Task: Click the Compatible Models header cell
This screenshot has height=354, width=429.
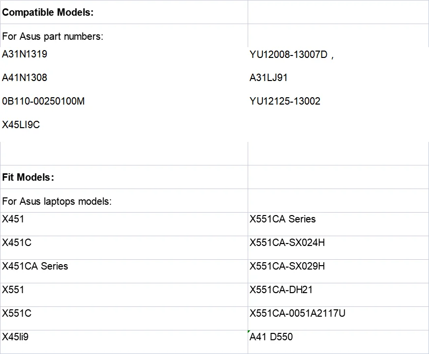Action: [x=48, y=13]
